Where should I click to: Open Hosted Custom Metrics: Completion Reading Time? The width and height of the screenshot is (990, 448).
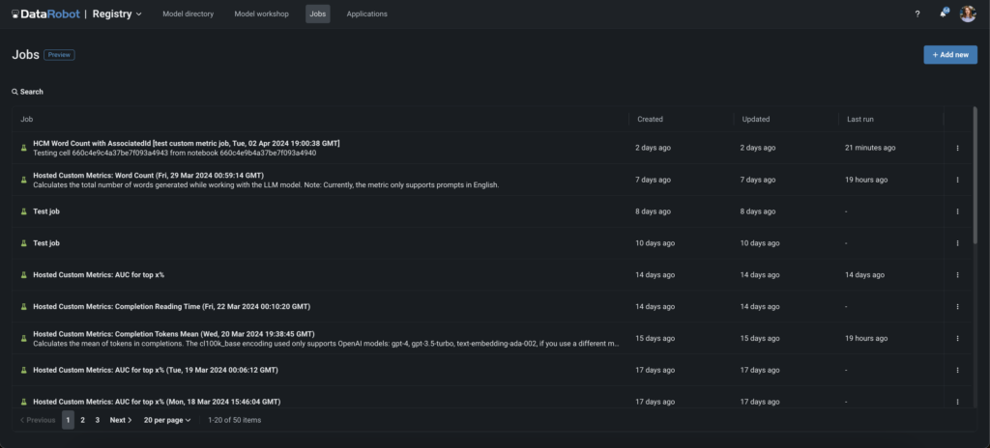172,307
